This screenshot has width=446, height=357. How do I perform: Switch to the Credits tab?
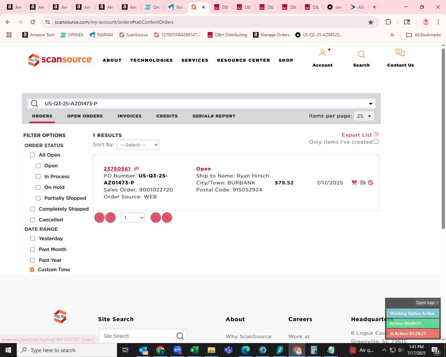point(167,116)
